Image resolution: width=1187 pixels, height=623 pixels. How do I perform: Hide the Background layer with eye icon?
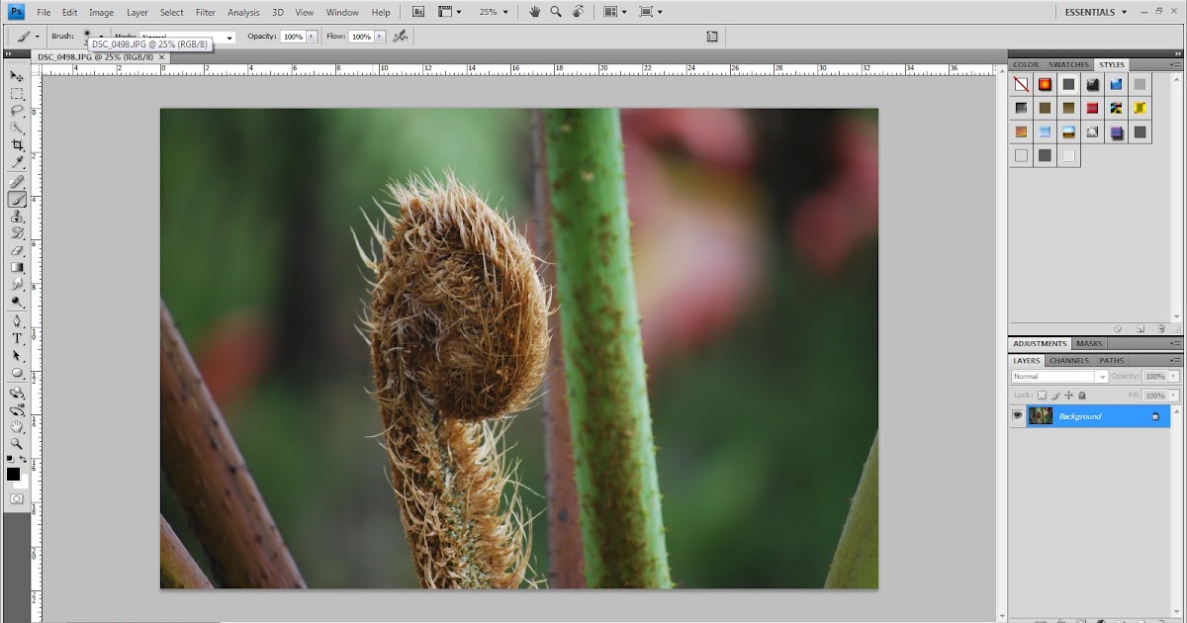pos(1017,416)
